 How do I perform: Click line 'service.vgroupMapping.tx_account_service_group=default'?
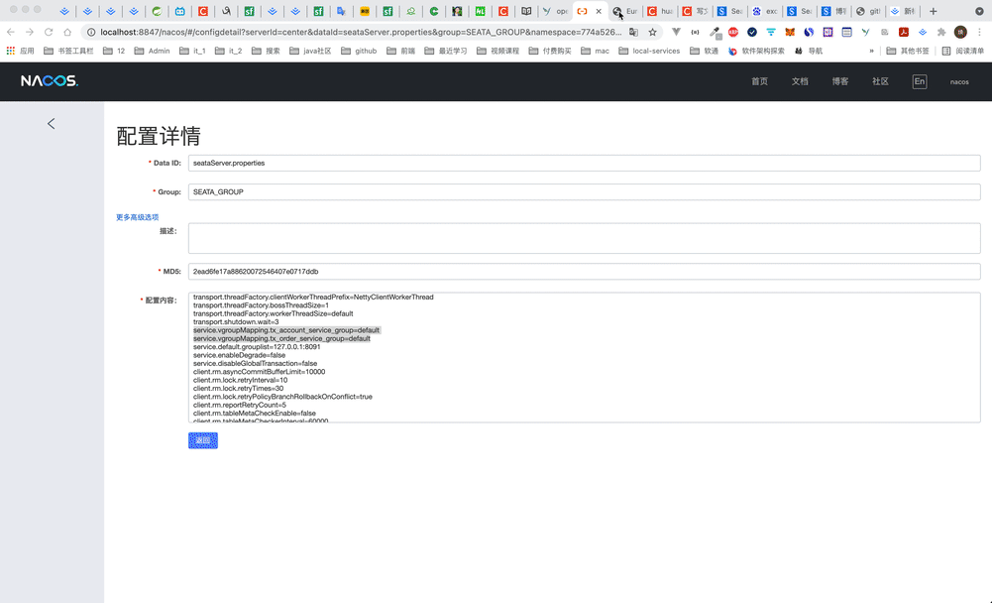(x=286, y=330)
